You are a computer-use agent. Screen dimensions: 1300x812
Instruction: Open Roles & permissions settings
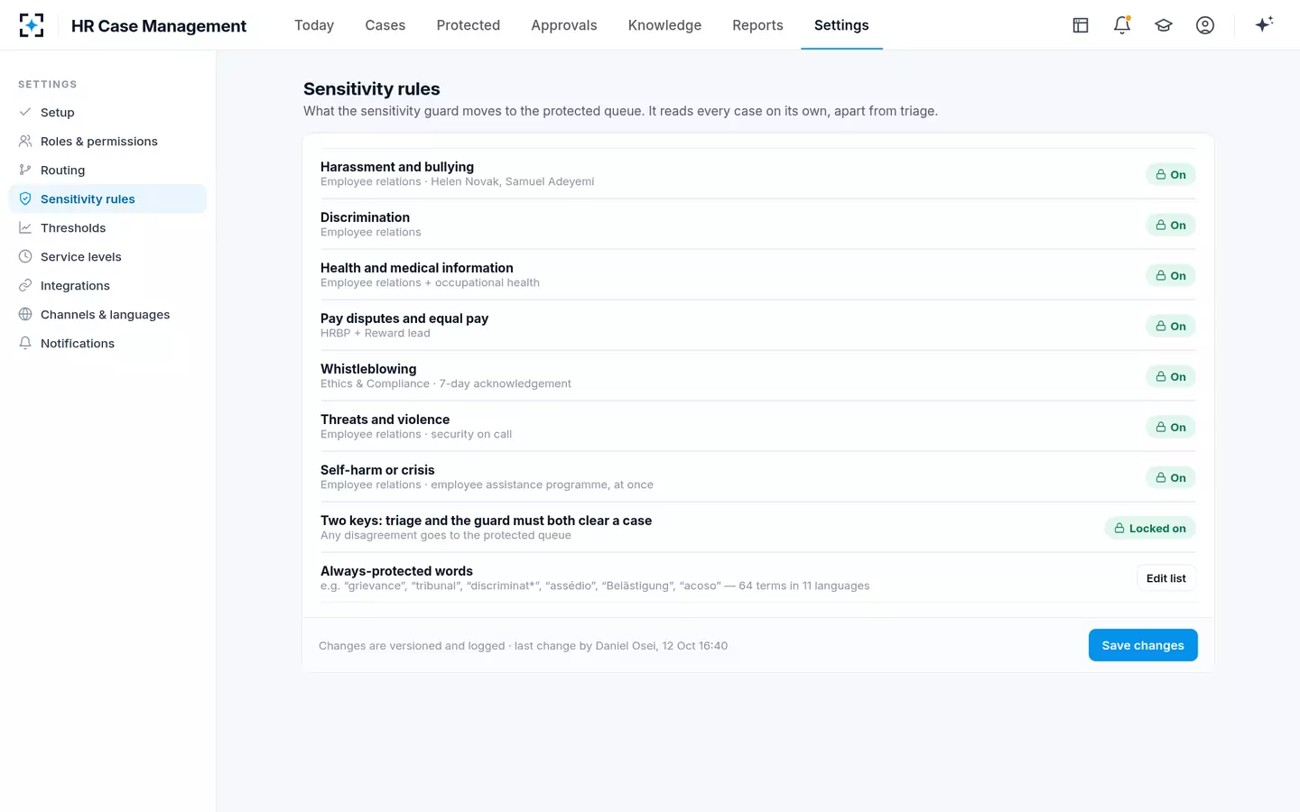[x=107, y=141]
